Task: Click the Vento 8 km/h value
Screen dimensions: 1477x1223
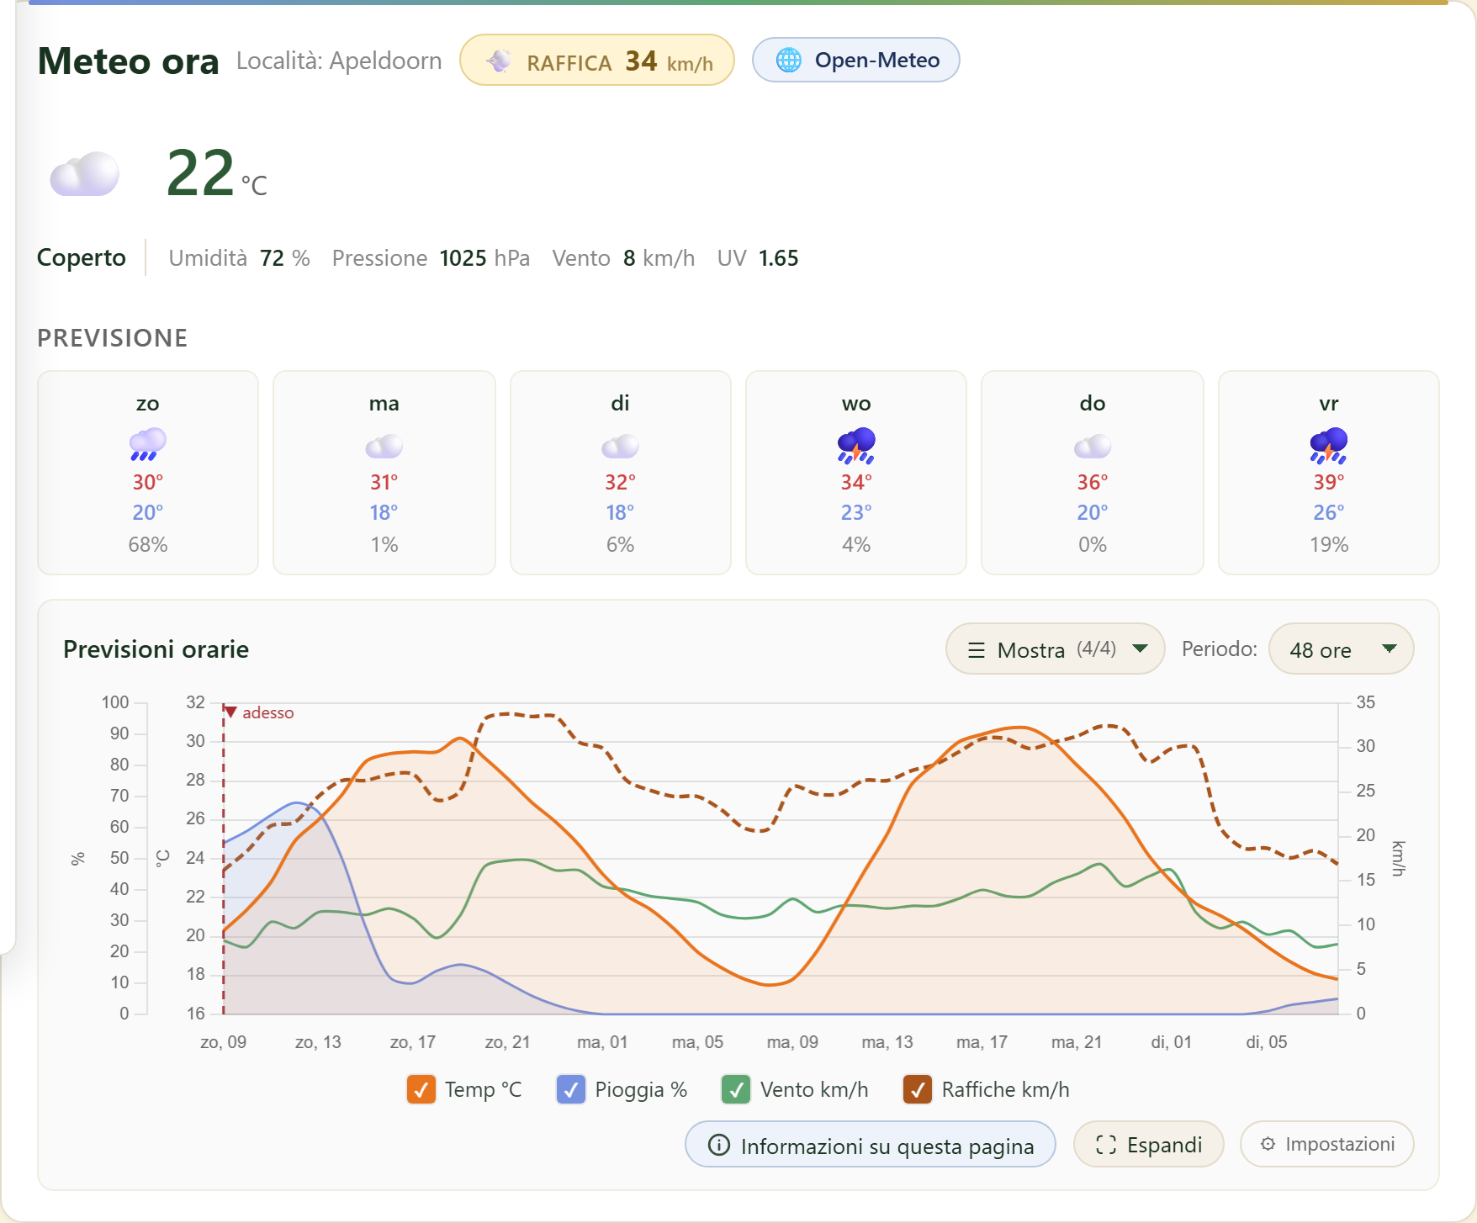Action: tap(623, 258)
